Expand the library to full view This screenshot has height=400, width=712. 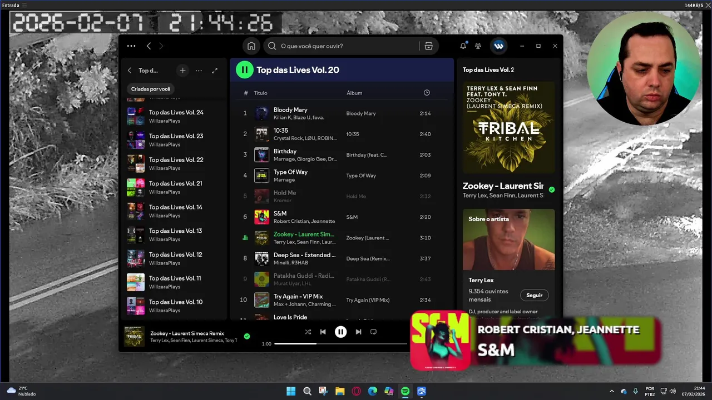pyautogui.click(x=215, y=71)
